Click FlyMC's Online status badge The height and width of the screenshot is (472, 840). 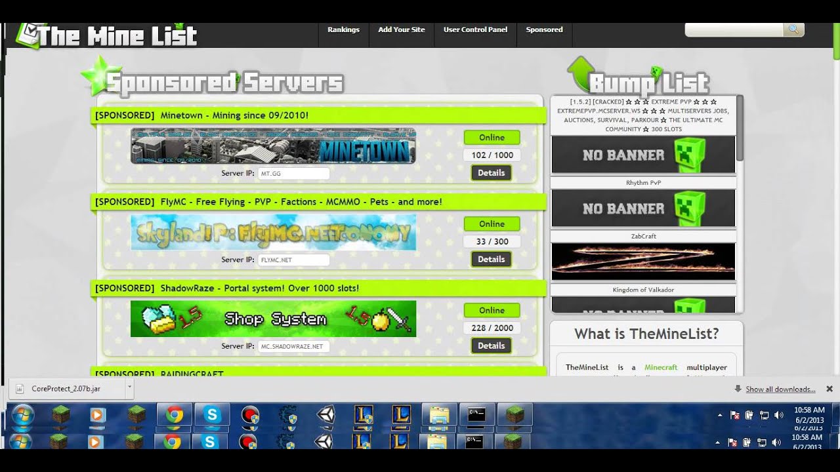[492, 224]
